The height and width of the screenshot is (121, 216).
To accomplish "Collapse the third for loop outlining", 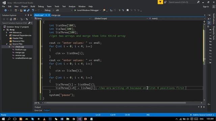I will click(x=42, y=78).
